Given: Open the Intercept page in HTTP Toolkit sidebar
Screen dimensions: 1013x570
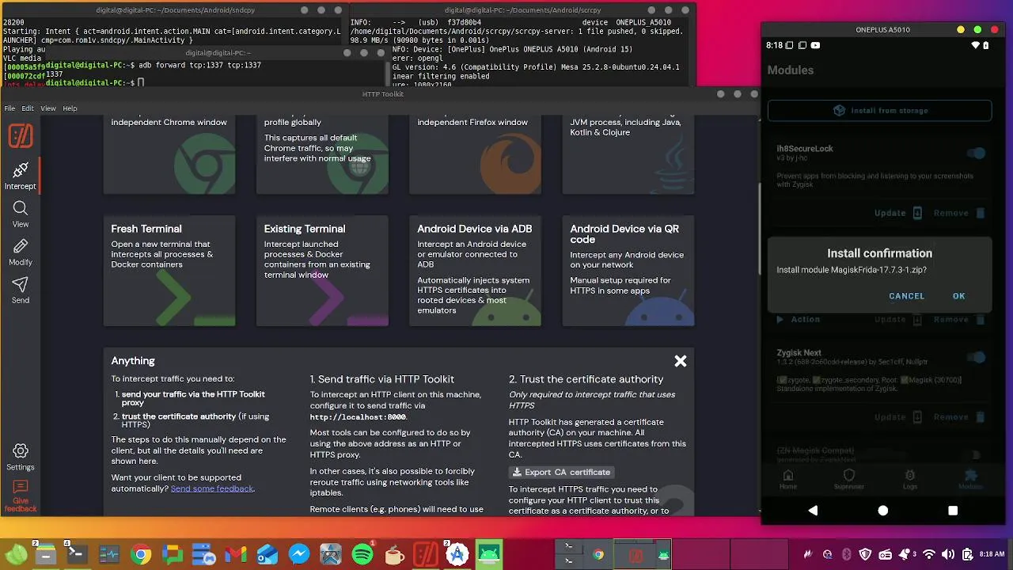Looking at the screenshot, I should [21, 176].
